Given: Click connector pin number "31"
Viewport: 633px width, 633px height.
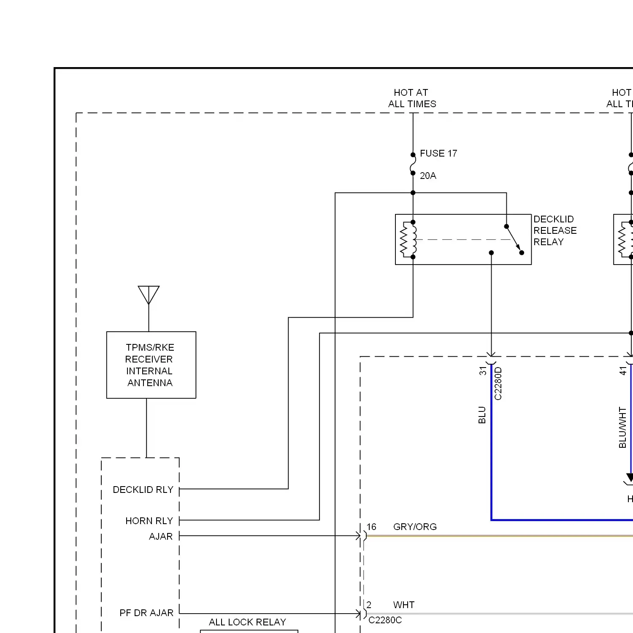Looking at the screenshot, I should 483,371.
